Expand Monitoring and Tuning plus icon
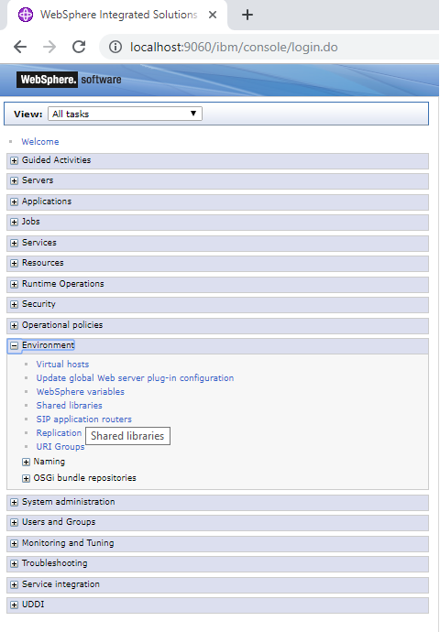Screen dimensions: 440x632 (x=14, y=543)
